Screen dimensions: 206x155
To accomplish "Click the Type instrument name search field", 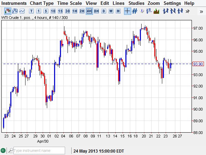I will pos(39,151).
